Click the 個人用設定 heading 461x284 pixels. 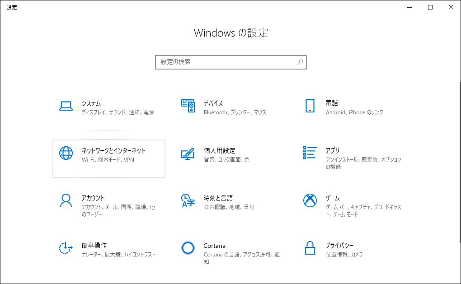(219, 151)
